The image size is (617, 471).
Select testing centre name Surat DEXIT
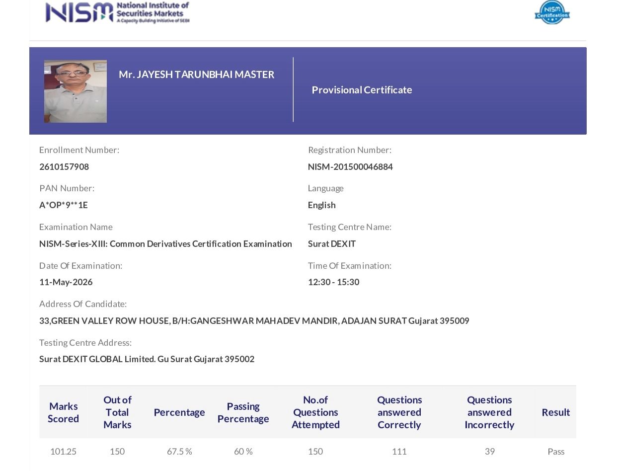[x=332, y=244]
